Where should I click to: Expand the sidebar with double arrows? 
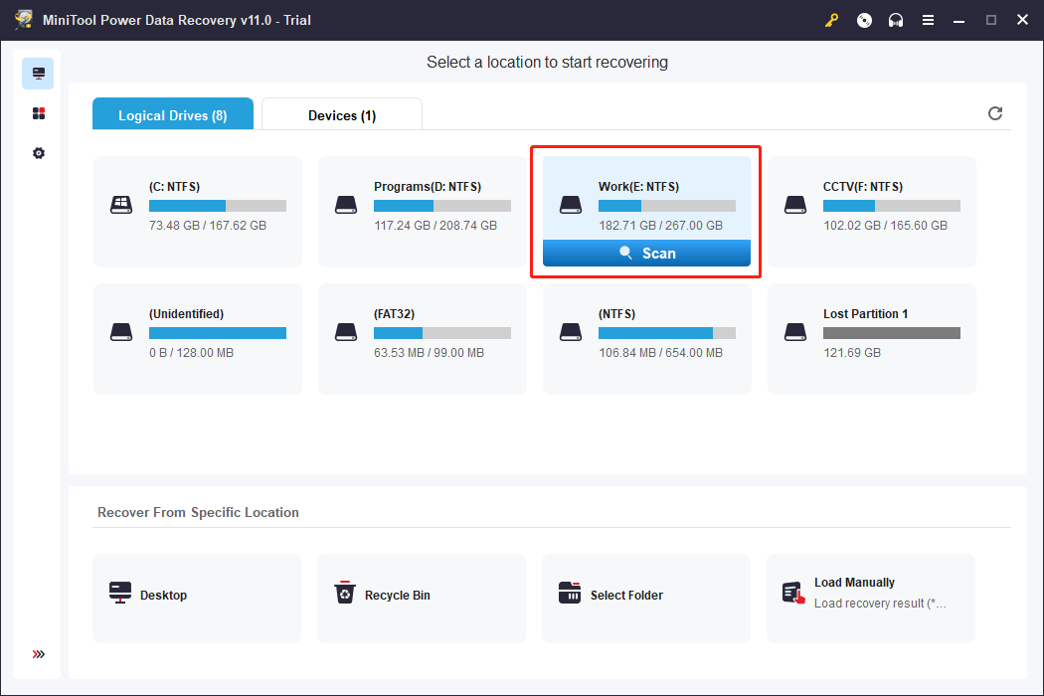(39, 654)
